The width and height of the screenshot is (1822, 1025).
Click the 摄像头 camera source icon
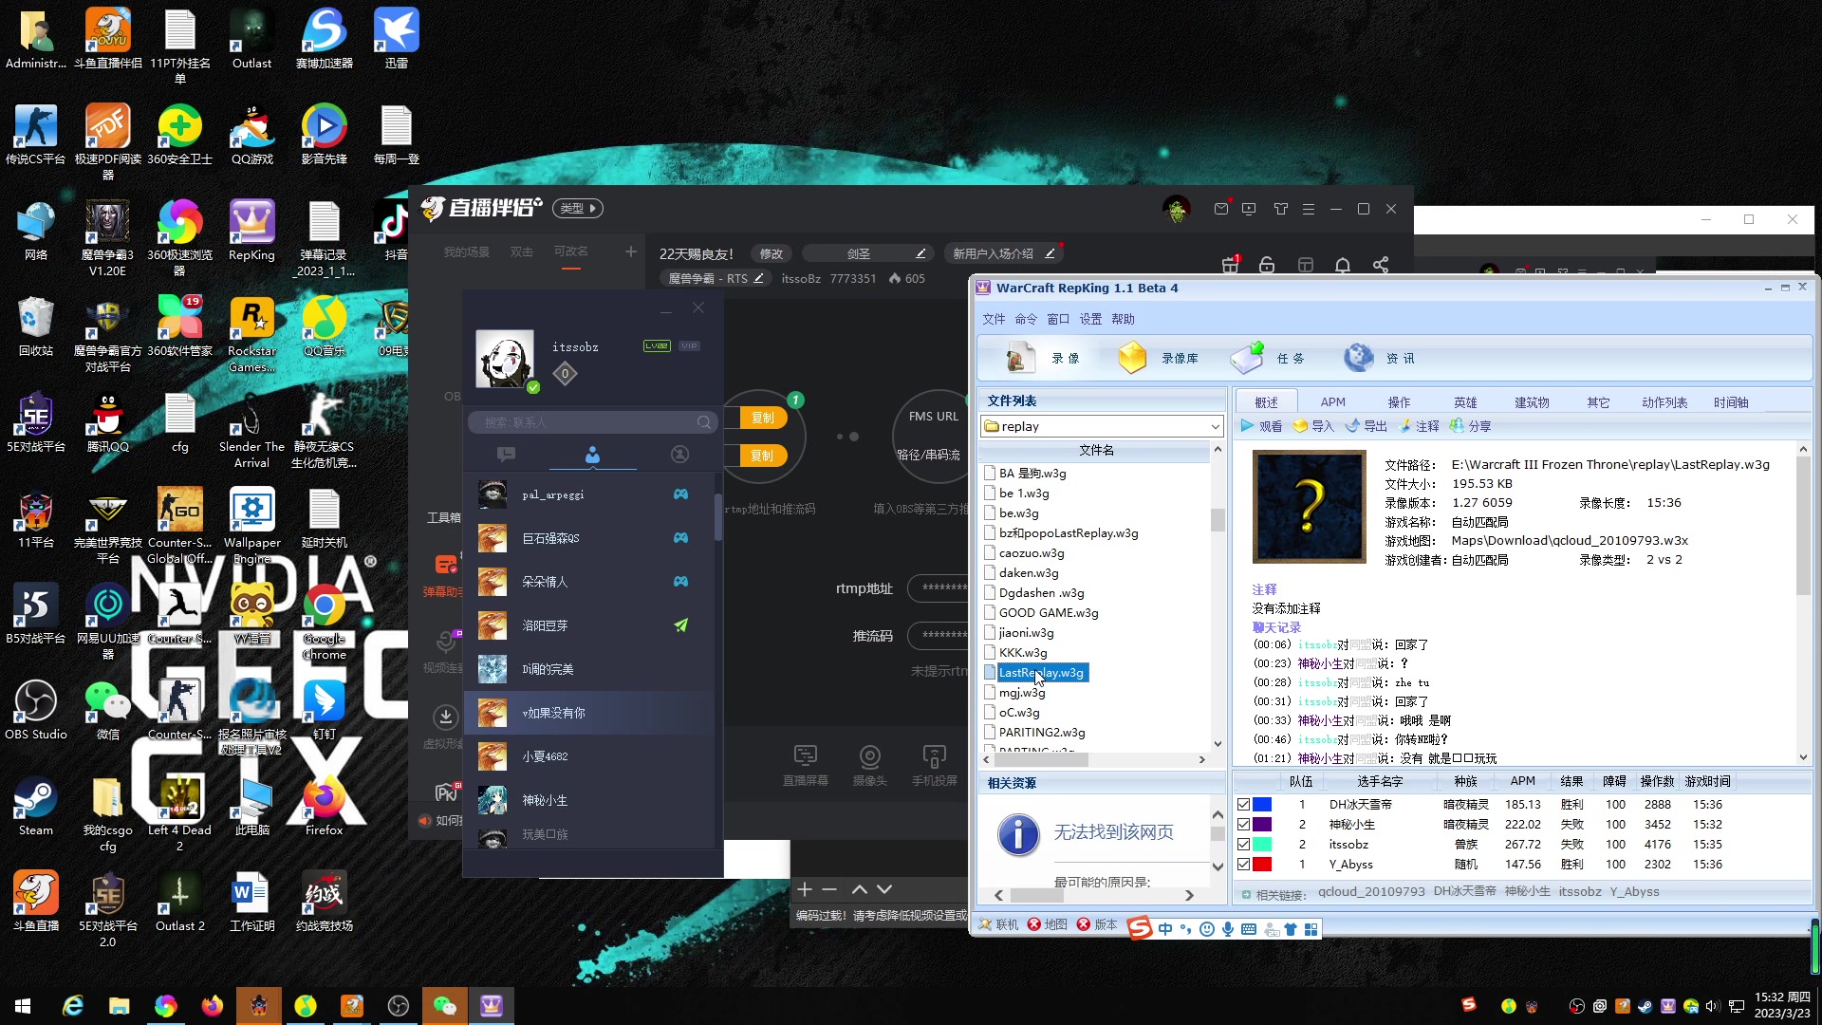coord(869,765)
